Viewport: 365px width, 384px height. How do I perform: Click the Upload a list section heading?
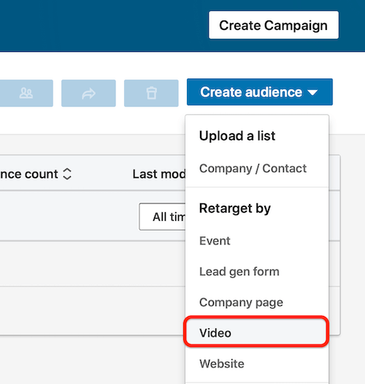click(x=237, y=136)
